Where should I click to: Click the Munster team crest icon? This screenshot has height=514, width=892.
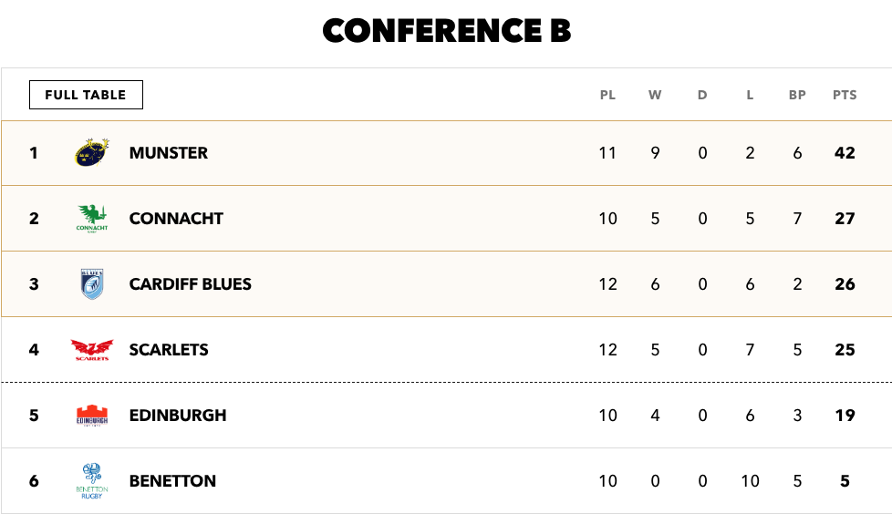92,152
